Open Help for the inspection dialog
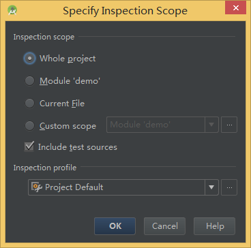This screenshot has height=248, width=251. click(x=214, y=226)
